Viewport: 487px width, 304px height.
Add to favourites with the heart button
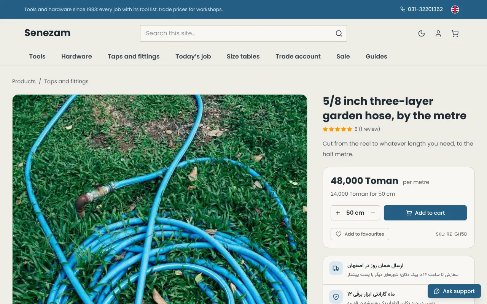360,234
